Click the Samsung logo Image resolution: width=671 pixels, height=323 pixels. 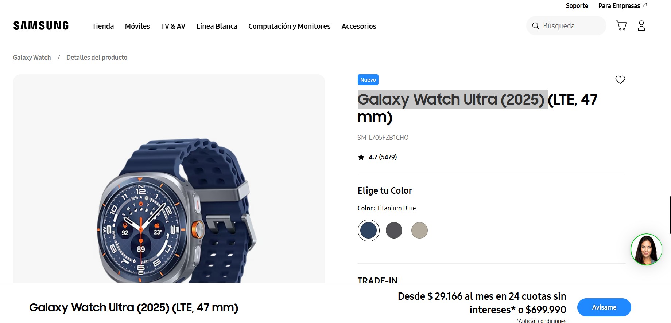tap(41, 26)
